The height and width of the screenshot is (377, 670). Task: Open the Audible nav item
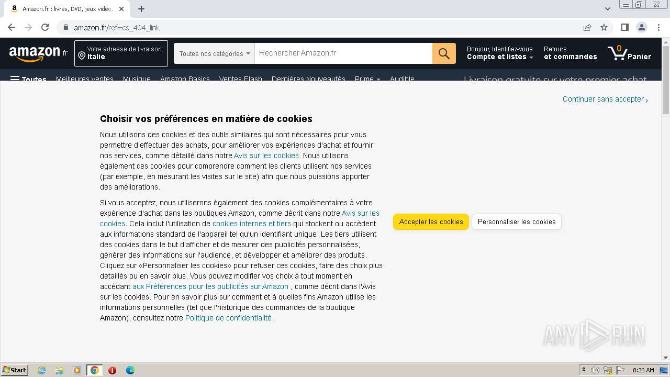[x=402, y=79]
